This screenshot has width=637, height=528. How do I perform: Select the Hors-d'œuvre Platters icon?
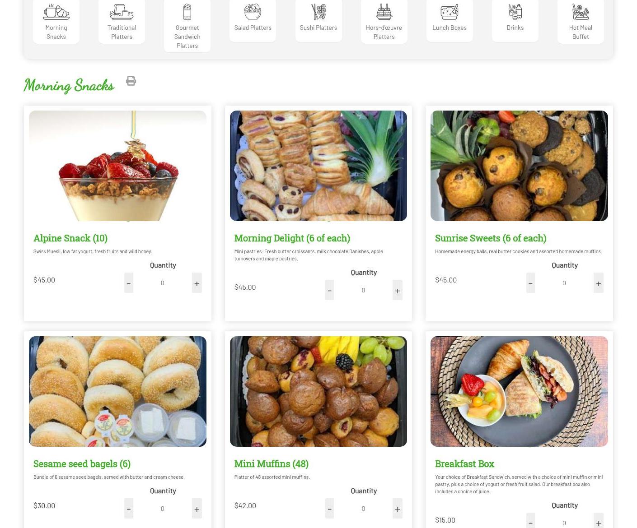[x=384, y=12]
